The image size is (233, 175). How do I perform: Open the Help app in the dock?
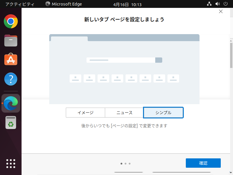coord(11,79)
